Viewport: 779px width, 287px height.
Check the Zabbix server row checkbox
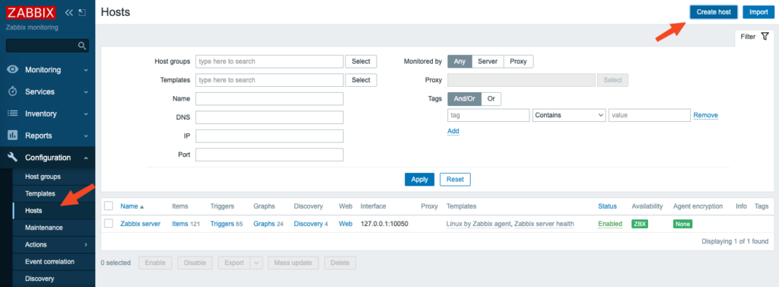pyautogui.click(x=109, y=224)
